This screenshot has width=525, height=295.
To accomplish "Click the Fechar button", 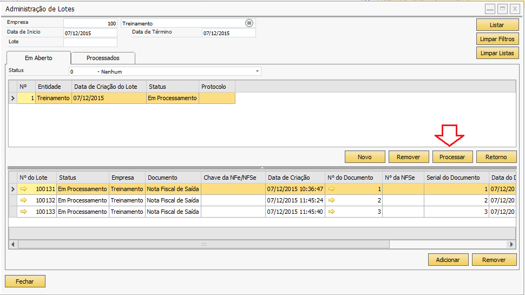I will (x=25, y=281).
